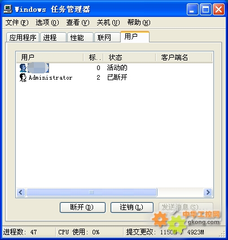This screenshot has width=228, height=240.
Task: Open the 关机(U) menu
Action: [x=108, y=23]
